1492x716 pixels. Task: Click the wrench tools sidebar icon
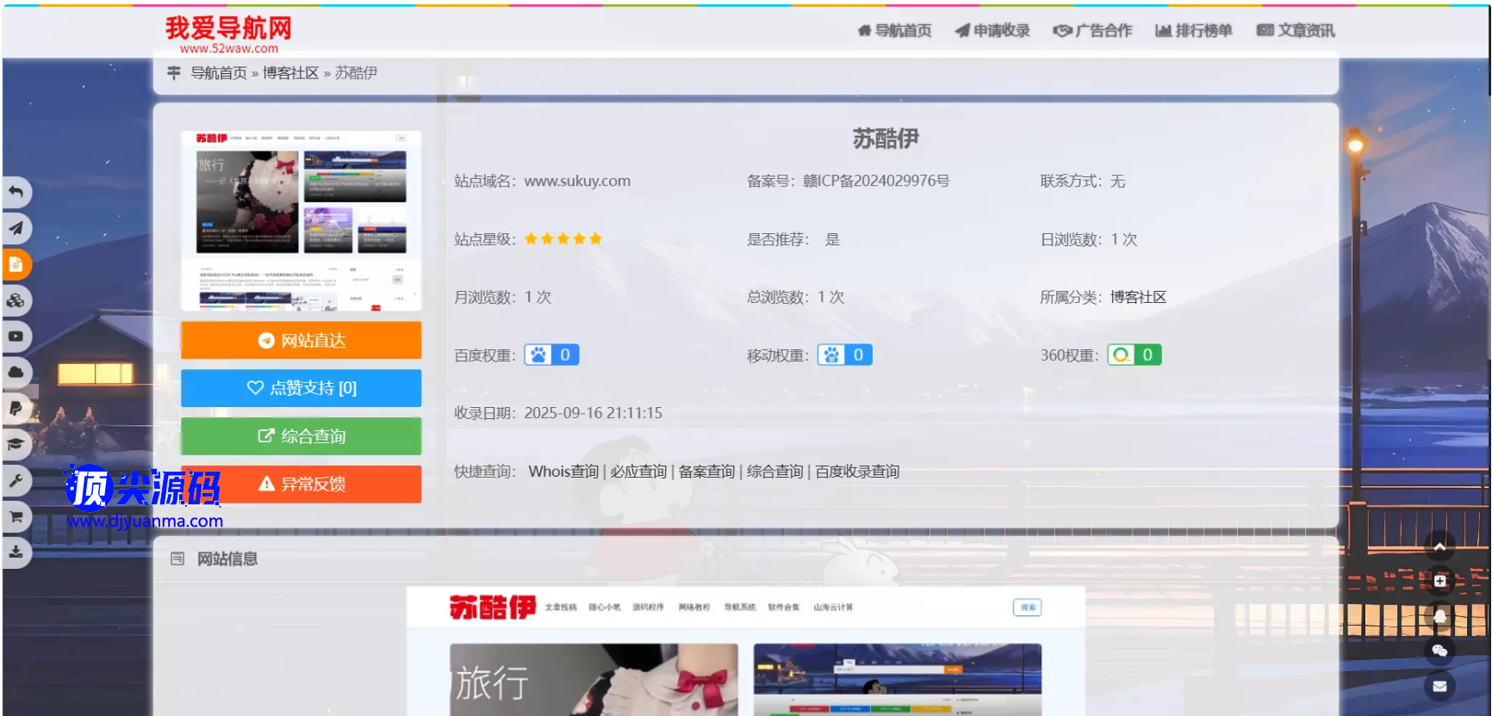(x=16, y=480)
